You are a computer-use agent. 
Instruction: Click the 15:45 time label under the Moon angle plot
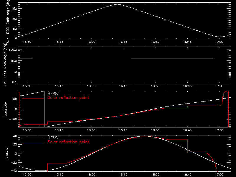(59, 86)
